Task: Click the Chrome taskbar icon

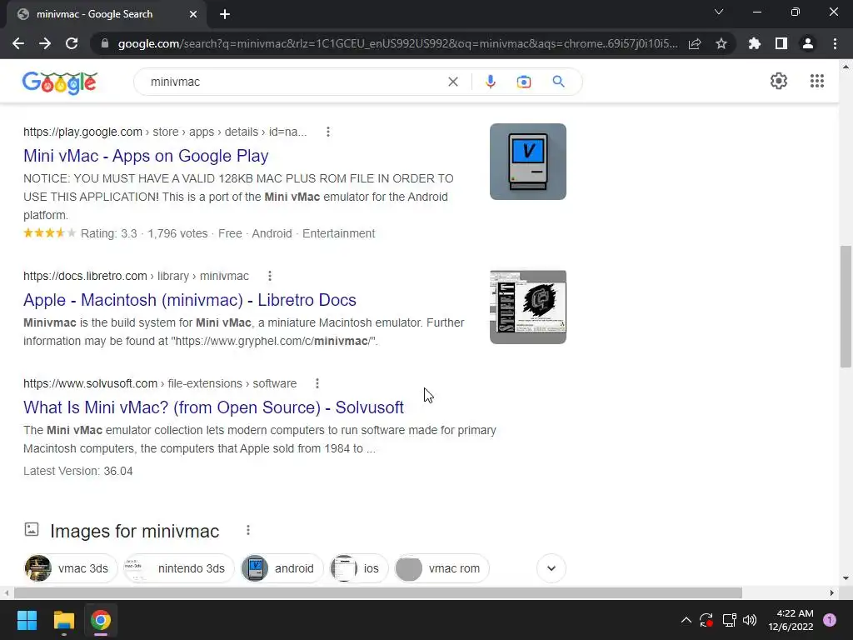Action: coord(101,620)
